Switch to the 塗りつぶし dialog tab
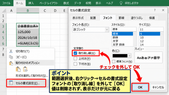 (x=137, y=18)
